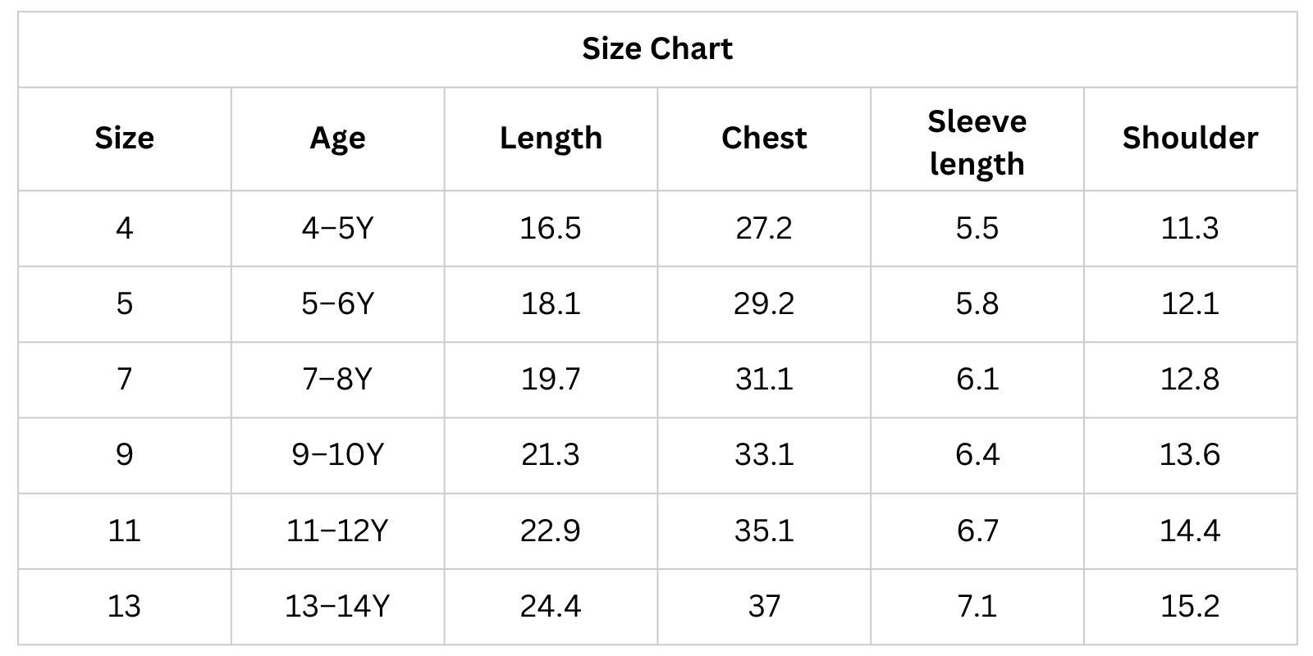Image resolution: width=1313 pixels, height=656 pixels.
Task: Click the 35.1 chest value
Action: coord(764,531)
